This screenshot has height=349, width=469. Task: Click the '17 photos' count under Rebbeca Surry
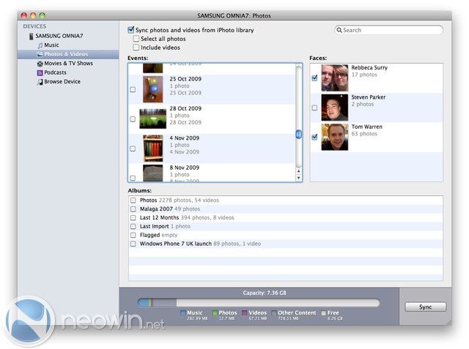(x=364, y=75)
